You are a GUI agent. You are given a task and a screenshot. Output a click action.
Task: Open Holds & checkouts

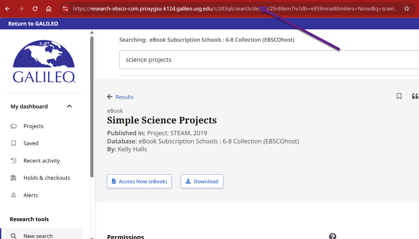point(47,178)
